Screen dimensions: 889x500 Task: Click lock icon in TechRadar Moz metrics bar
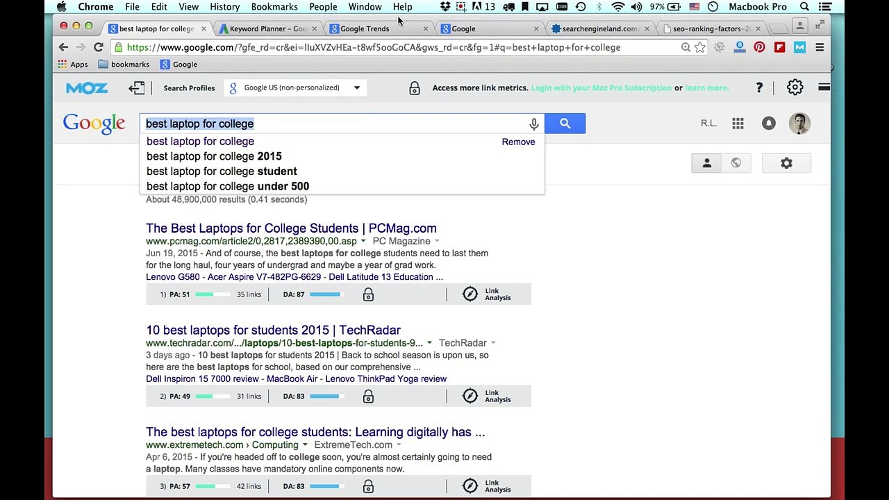368,396
